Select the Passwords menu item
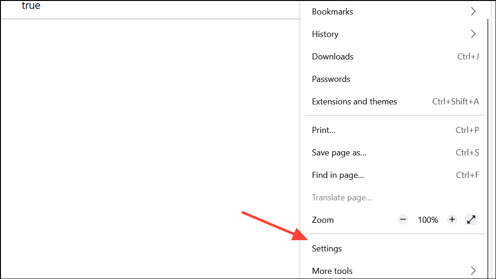The width and height of the screenshot is (496, 279). click(x=331, y=79)
